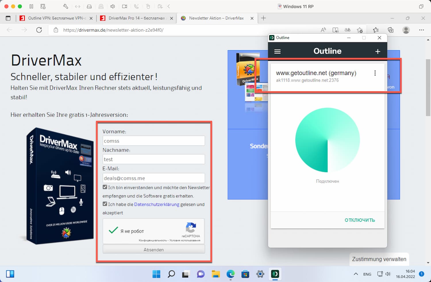The width and height of the screenshot is (431, 282).
Task: Open Windows Start menu
Action: point(156,274)
